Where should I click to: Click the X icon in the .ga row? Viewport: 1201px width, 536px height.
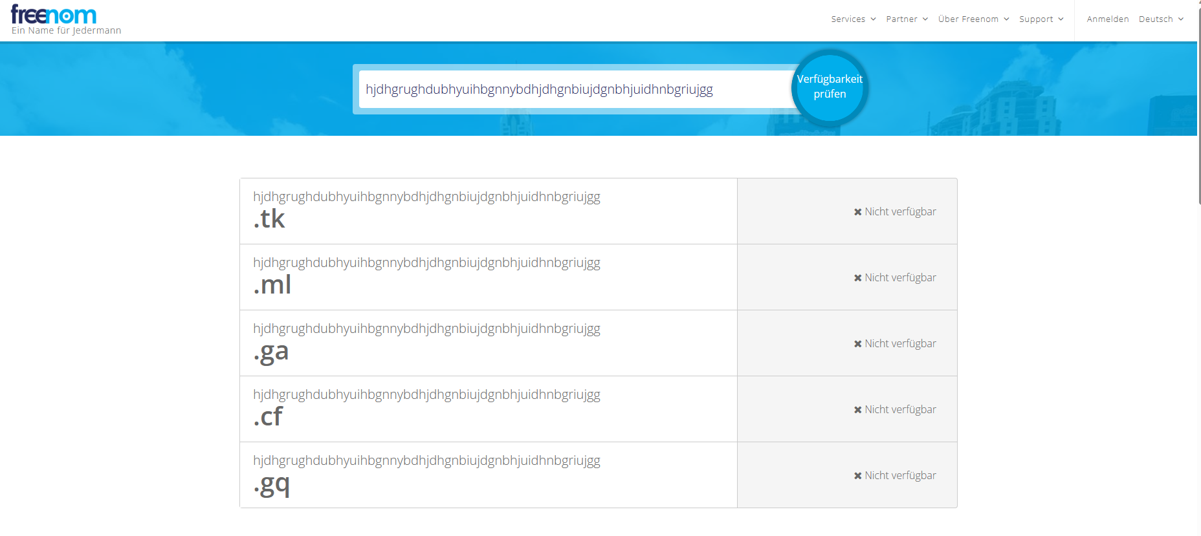857,344
